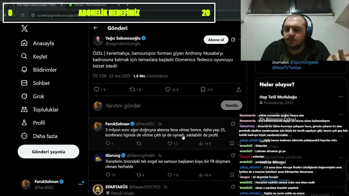Go back using the Gönderi arrow
The width and height of the screenshot is (349, 196).
click(x=95, y=28)
